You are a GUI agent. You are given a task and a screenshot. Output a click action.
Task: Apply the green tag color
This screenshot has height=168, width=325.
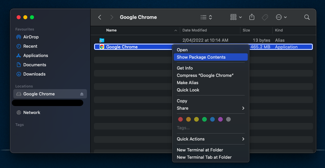point(204,119)
